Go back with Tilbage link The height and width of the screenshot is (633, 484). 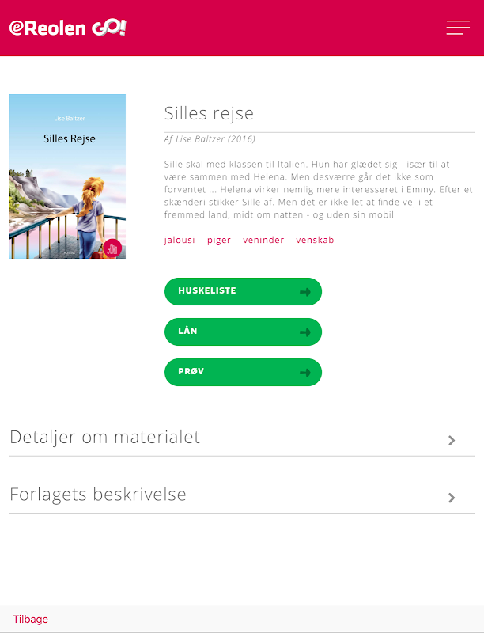point(30,620)
